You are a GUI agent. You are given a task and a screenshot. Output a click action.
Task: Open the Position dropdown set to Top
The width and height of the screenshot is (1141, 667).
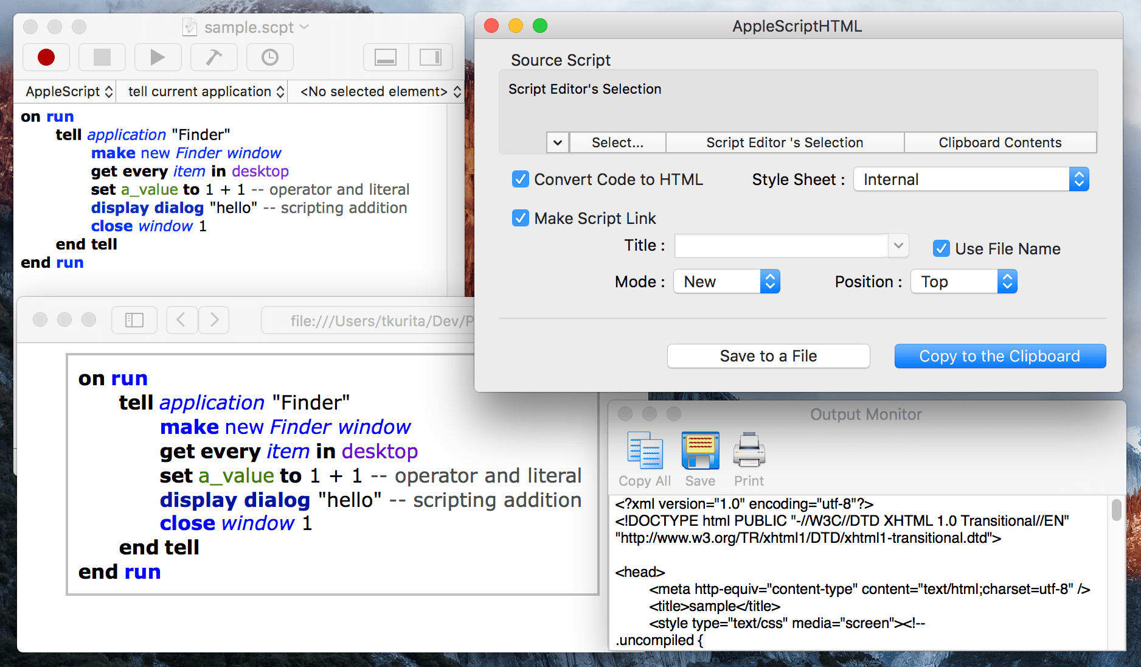click(963, 281)
